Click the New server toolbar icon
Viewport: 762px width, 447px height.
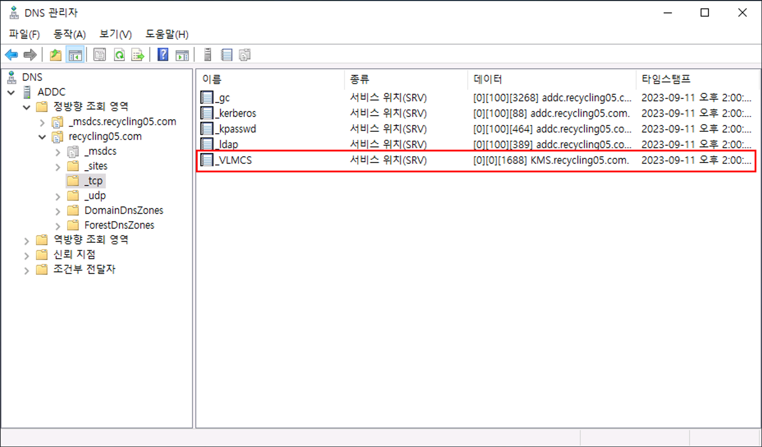click(208, 55)
